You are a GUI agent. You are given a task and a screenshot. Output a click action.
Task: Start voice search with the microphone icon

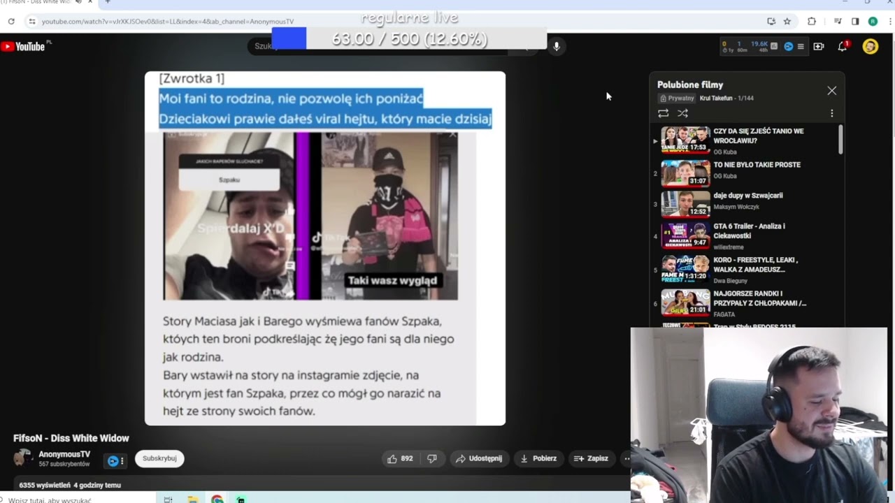coord(557,47)
